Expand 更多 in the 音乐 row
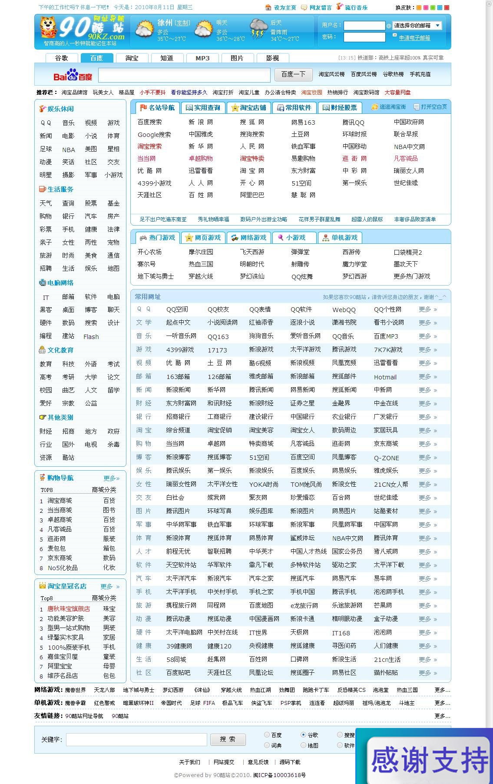 (428, 336)
